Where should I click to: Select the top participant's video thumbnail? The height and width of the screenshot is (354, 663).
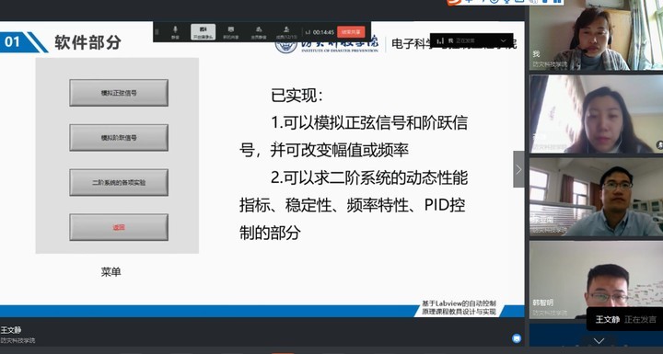pyautogui.click(x=596, y=35)
